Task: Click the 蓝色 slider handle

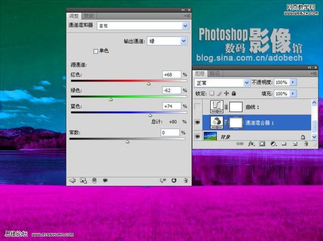Action: point(150,115)
